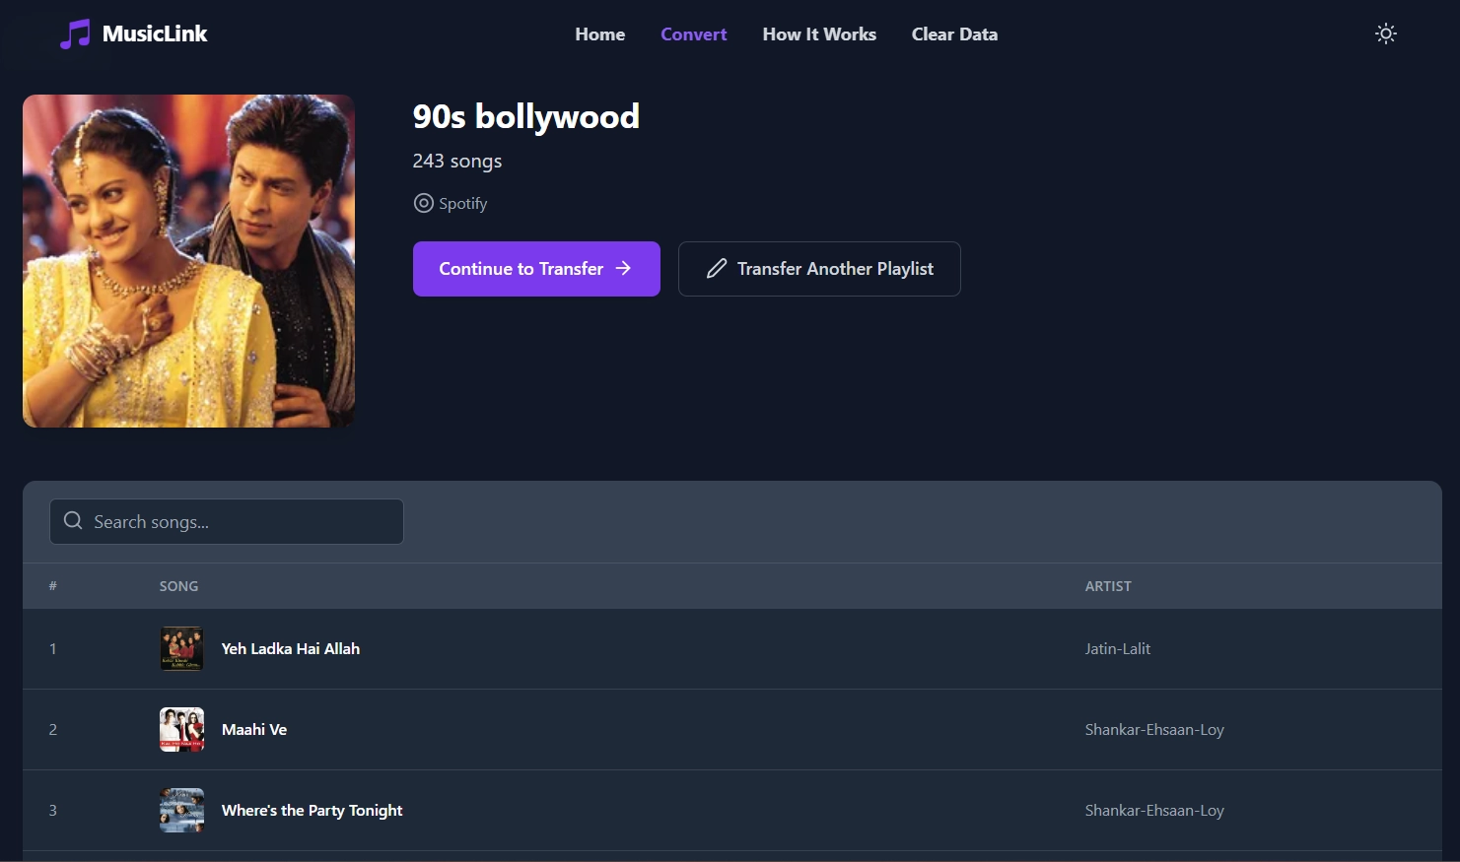Click the SONG column header

(x=178, y=586)
